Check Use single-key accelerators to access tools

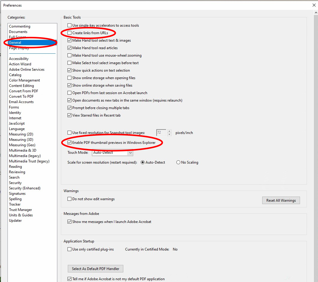pos(70,25)
